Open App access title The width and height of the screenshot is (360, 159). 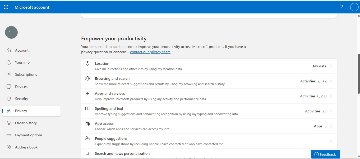[x=104, y=123]
